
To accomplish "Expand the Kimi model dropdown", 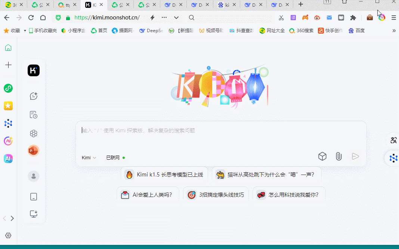I will tap(89, 158).
